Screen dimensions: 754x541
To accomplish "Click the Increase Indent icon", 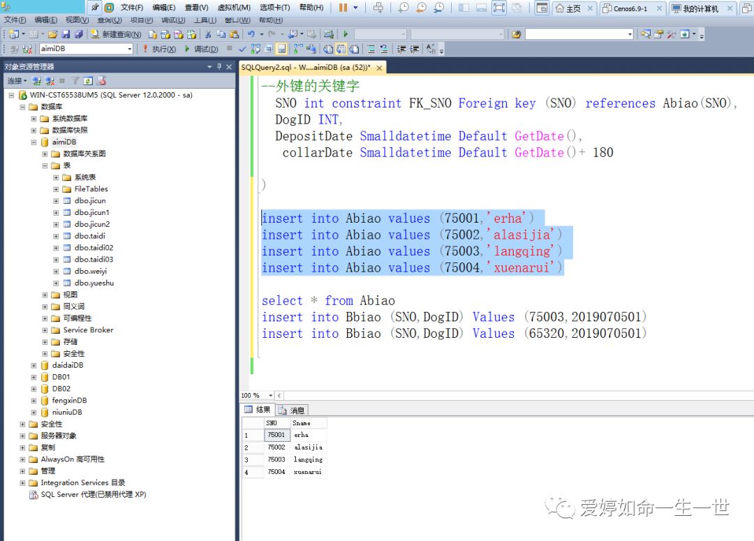I will click(414, 49).
